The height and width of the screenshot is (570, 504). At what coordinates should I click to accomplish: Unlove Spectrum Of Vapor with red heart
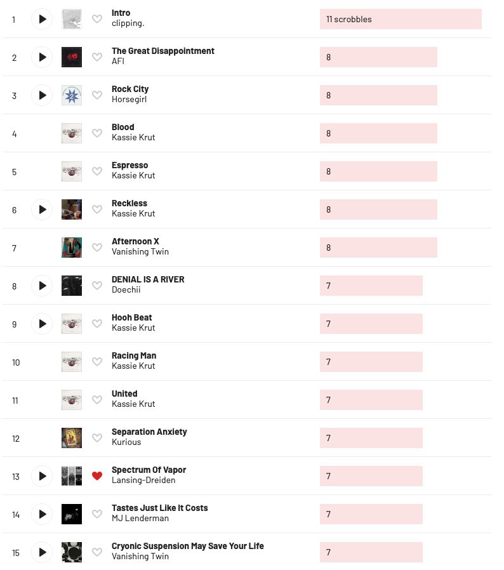(x=97, y=476)
